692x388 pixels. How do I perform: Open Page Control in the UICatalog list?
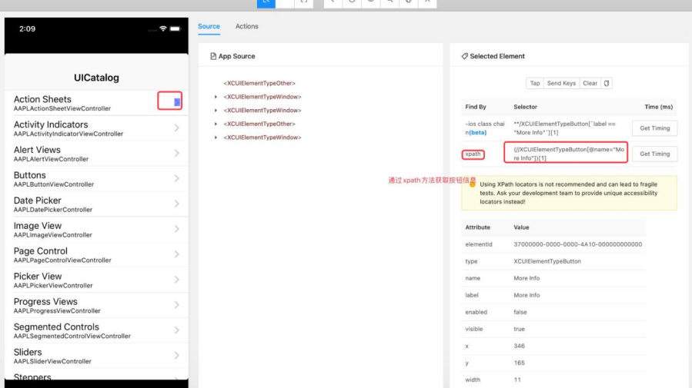96,254
